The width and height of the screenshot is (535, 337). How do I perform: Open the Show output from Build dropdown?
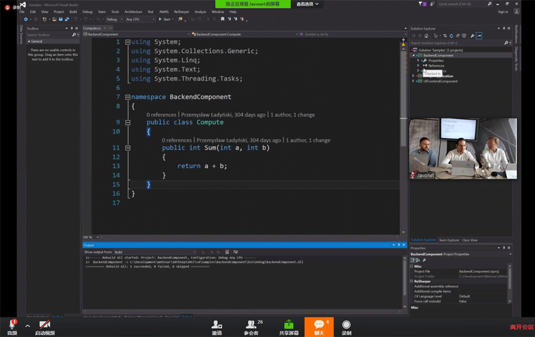(x=155, y=252)
